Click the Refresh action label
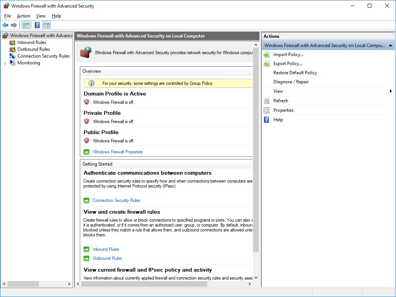This screenshot has width=396, height=297. click(281, 101)
